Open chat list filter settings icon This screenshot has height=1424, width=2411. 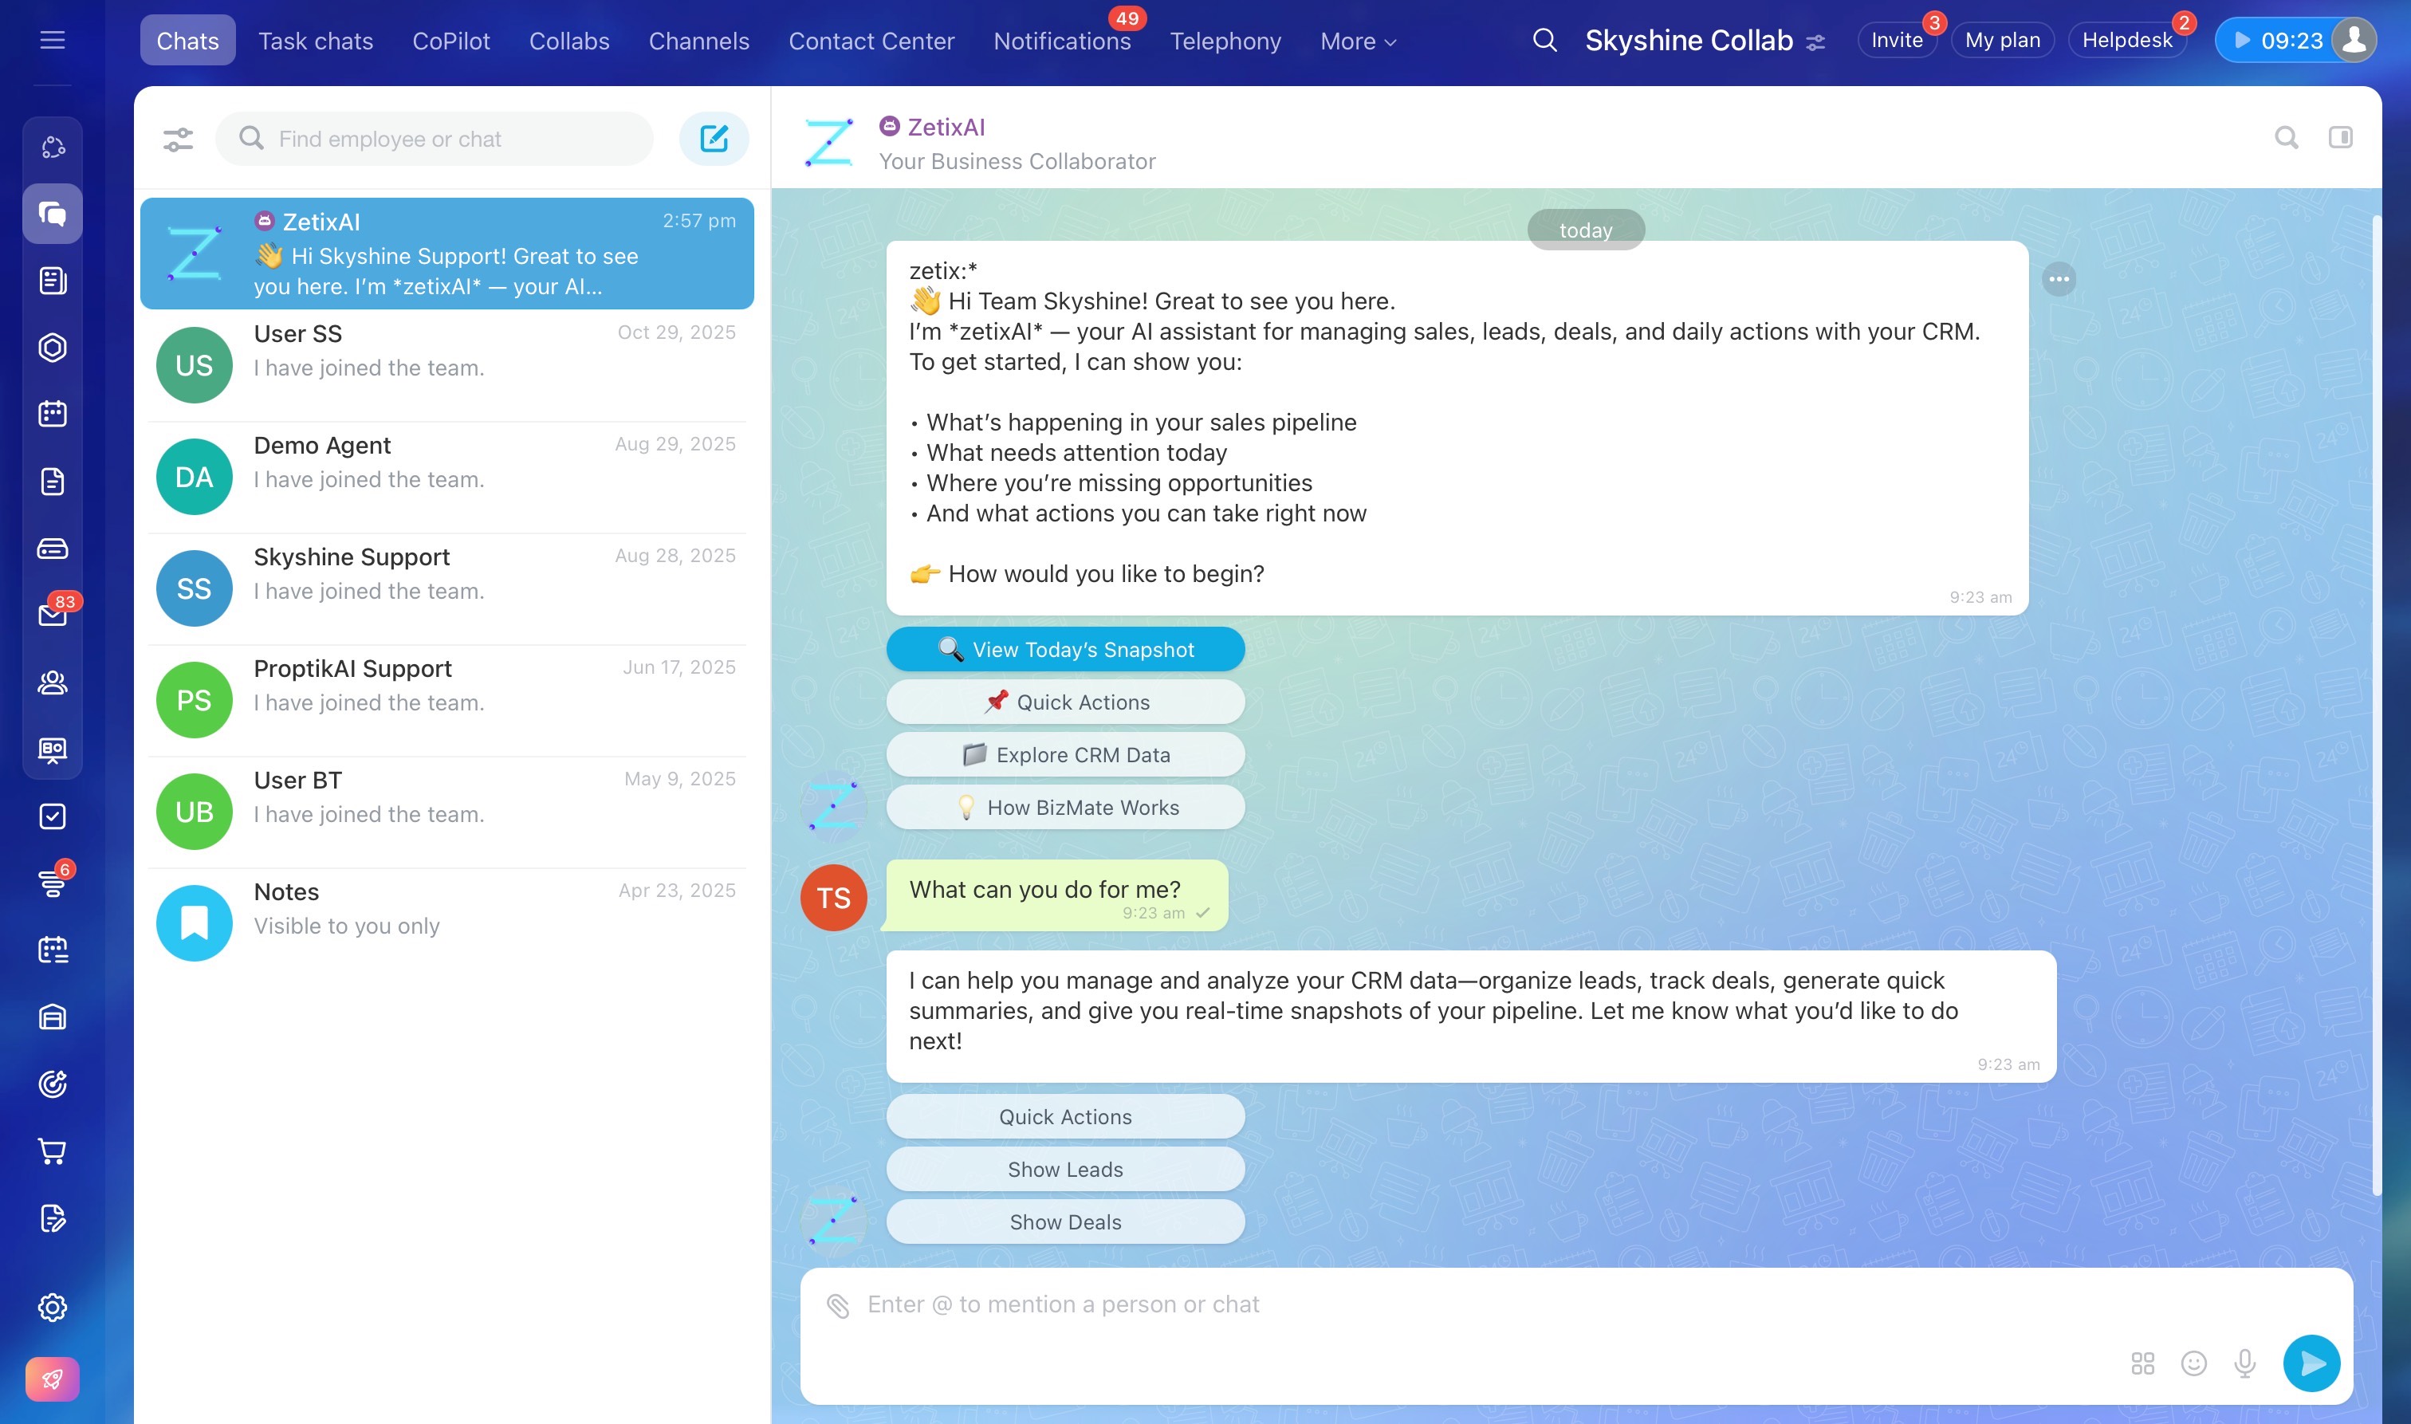point(179,140)
